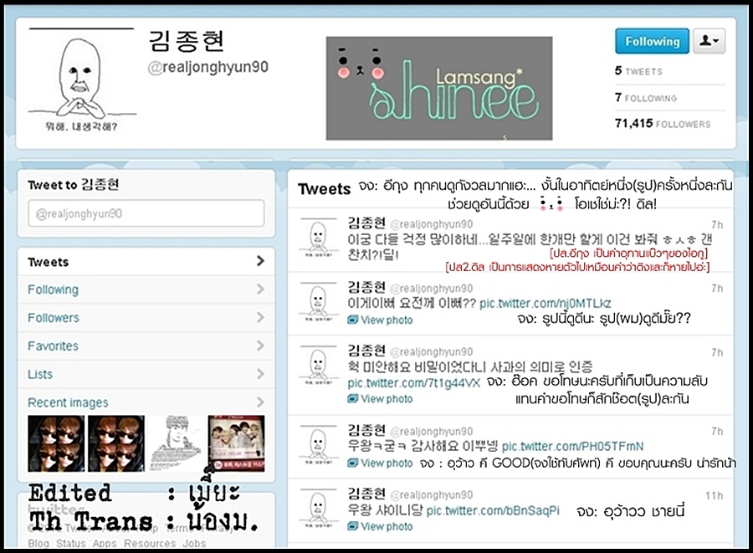Open the sketch portrait recent image
Screen dimensions: 753x553
point(177,443)
